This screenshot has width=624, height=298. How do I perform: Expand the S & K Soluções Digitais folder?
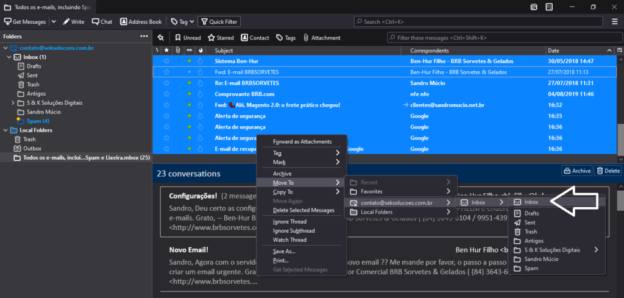point(13,103)
